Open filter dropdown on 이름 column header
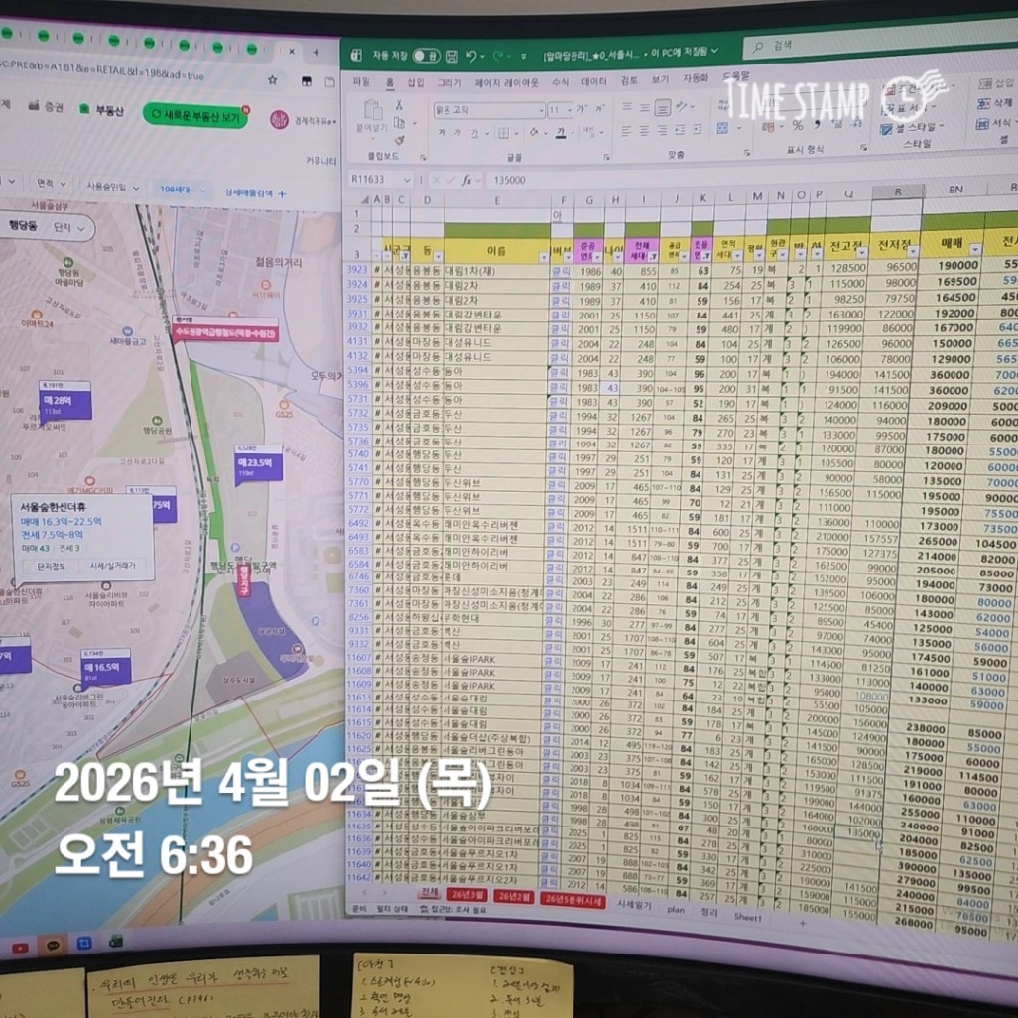Screen dimensions: 1018x1018 (x=543, y=258)
